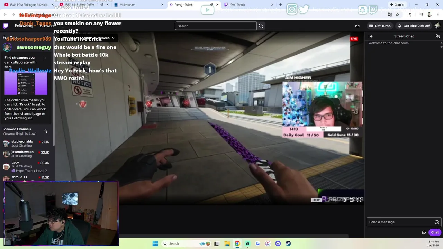Open Lacy channel in sidebar
Image resolution: width=443 pixels, height=249 pixels.
pos(27,166)
